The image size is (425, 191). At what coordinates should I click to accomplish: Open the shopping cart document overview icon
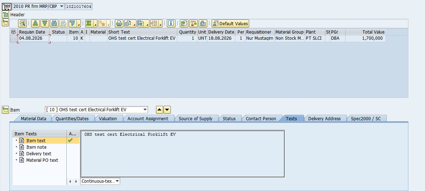click(6, 6)
